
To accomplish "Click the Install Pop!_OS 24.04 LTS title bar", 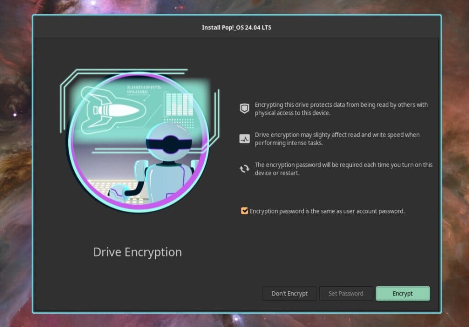I will point(236,27).
